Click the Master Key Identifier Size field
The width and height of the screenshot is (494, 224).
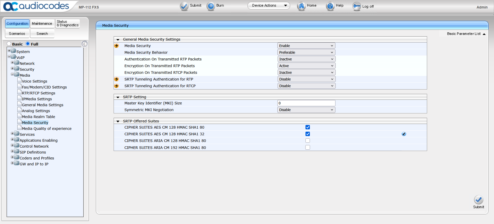click(x=306, y=103)
